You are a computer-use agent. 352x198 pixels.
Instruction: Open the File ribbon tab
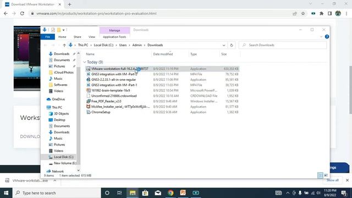pyautogui.click(x=48, y=37)
